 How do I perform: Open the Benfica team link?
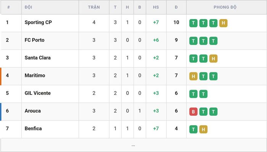click(33, 128)
